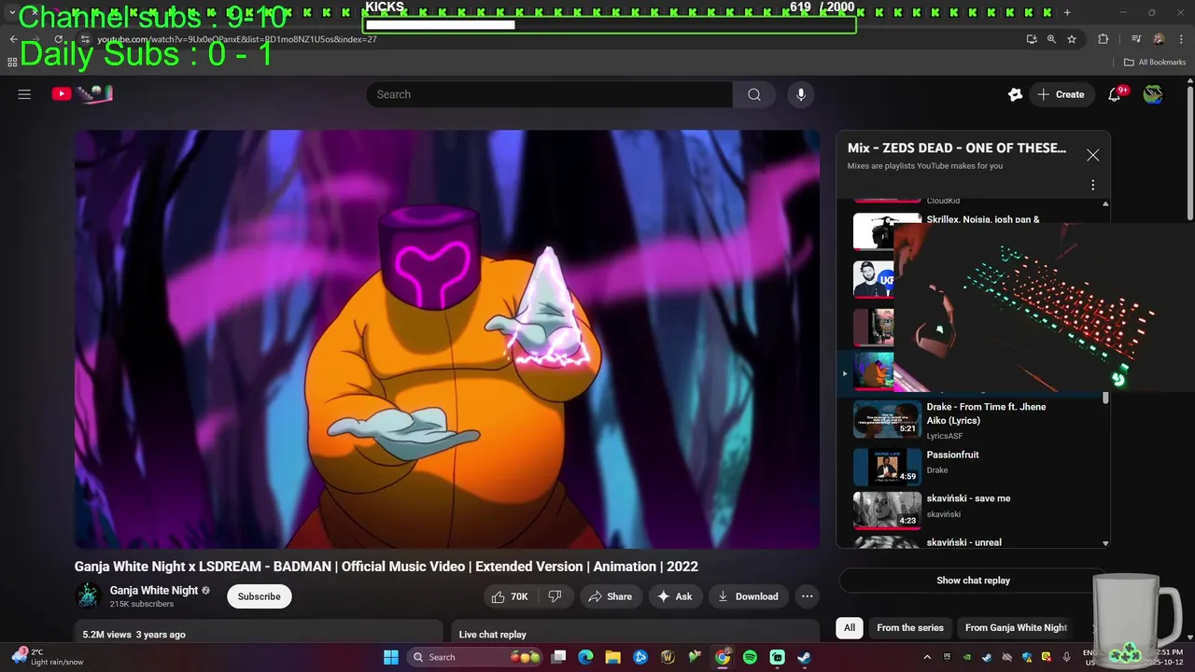Open Microsoft Edge from the taskbar
Screen dimensions: 1195x672
pyautogui.click(x=585, y=657)
